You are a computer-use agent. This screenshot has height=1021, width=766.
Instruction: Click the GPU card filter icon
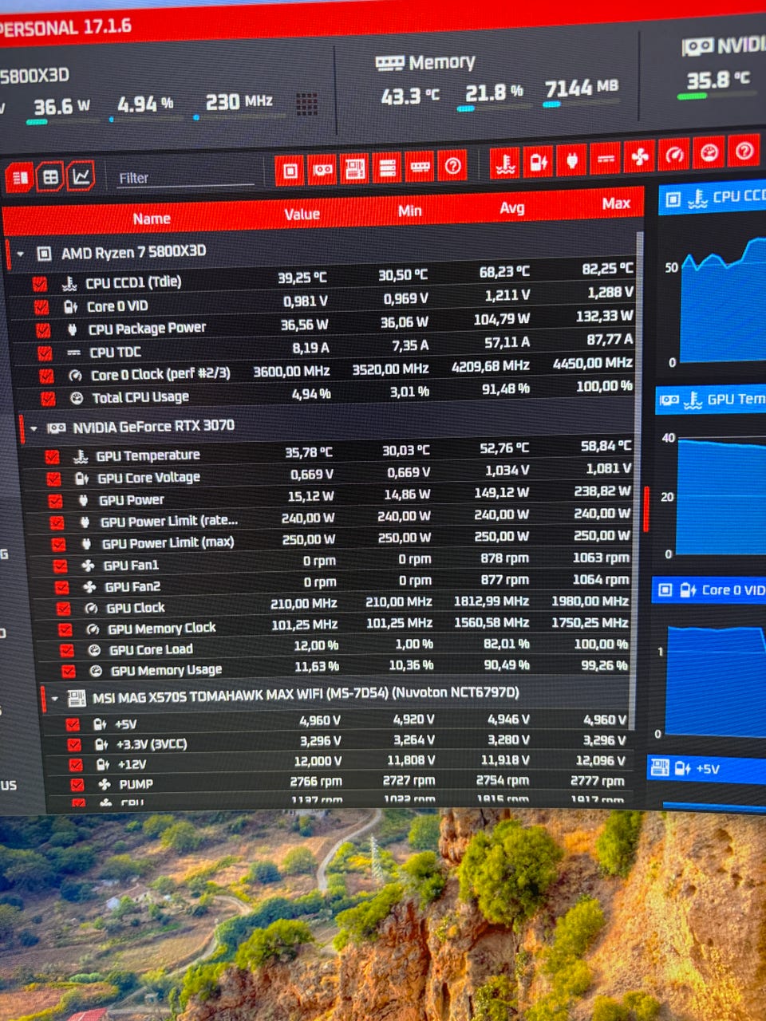[322, 170]
